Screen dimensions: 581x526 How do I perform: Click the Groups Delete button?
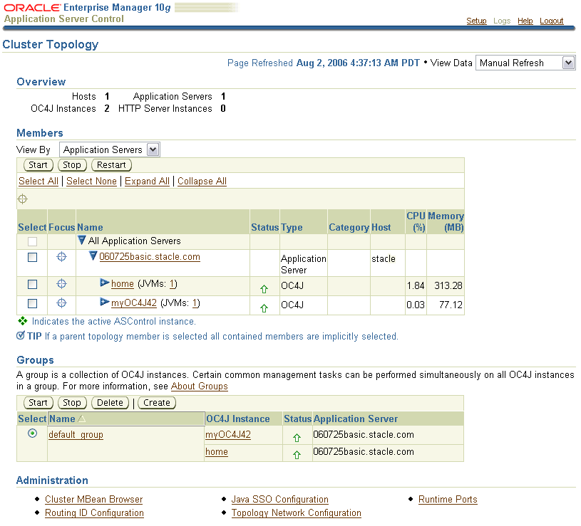point(110,403)
